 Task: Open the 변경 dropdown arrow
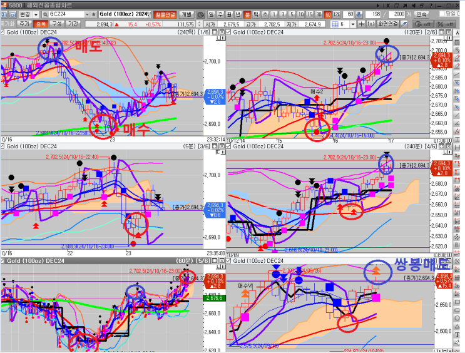36,14
